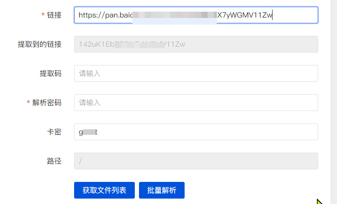
Task: Click the 链接 field label
Action: click(54, 15)
